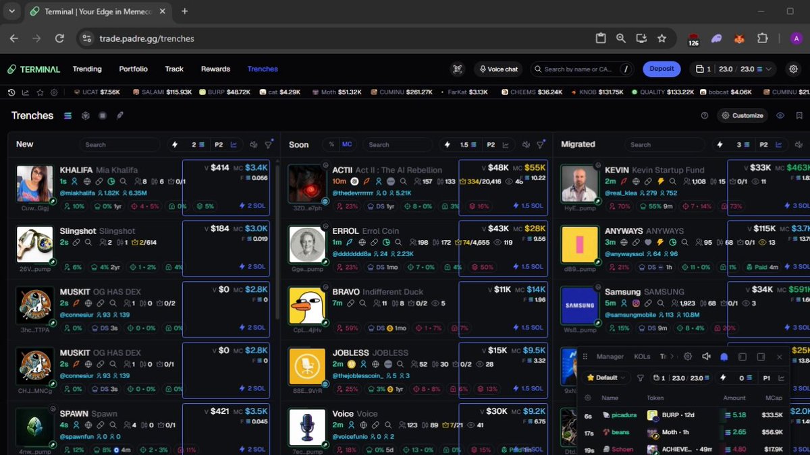Open the KHALIFA token thumbnail
The height and width of the screenshot is (455, 810).
click(x=34, y=183)
